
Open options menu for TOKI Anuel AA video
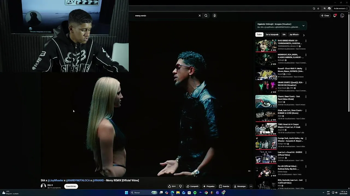[x=306, y=125]
